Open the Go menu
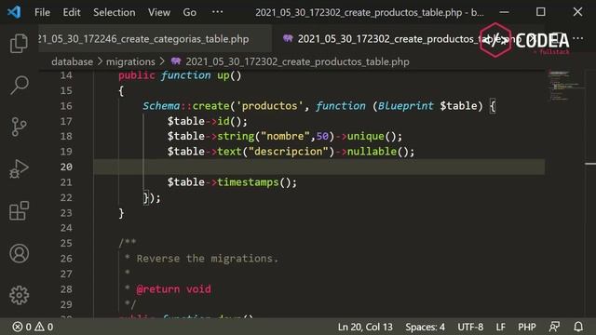The width and height of the screenshot is (596, 335). 189,12
